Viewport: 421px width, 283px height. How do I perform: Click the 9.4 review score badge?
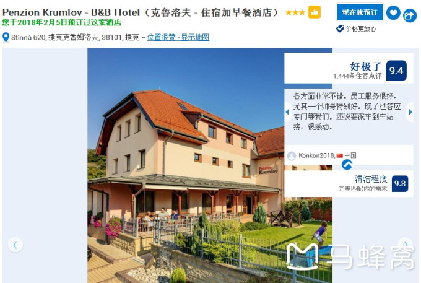point(396,71)
